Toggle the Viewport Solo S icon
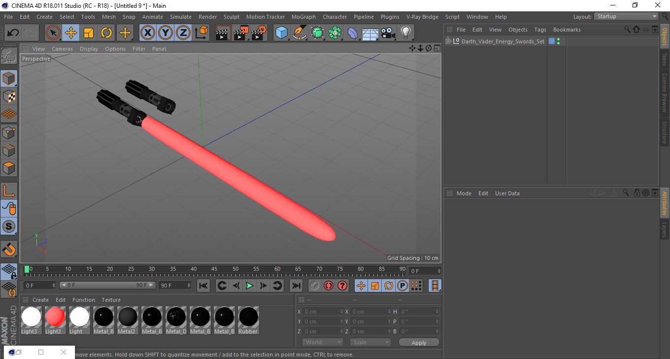The width and height of the screenshot is (670, 359). point(9,226)
